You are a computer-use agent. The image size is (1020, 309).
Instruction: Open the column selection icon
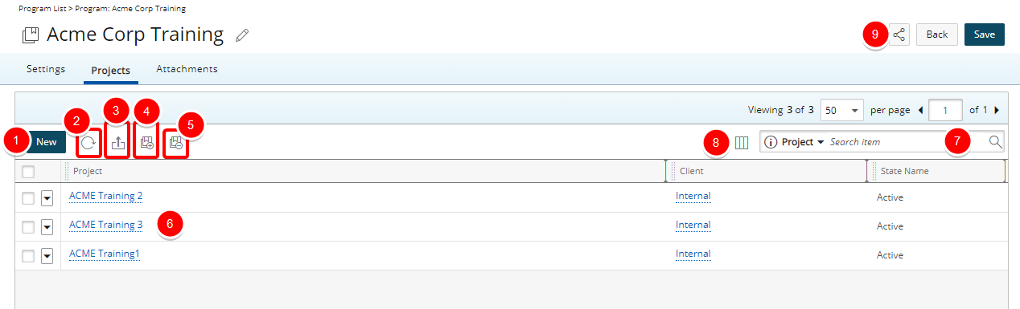pyautogui.click(x=742, y=142)
